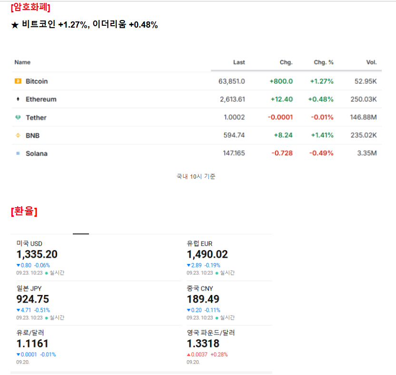Select BNB percent change +1.41%
The image size is (396, 375).
(x=322, y=135)
